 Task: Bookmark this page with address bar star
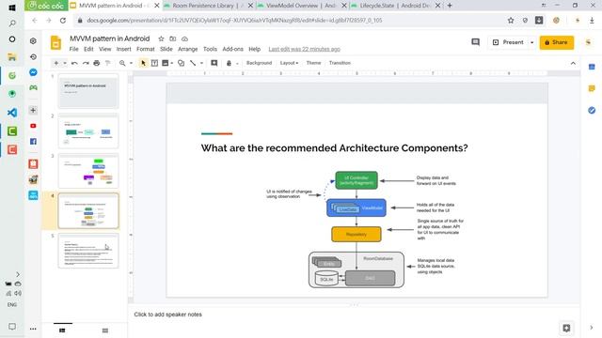tap(511, 21)
